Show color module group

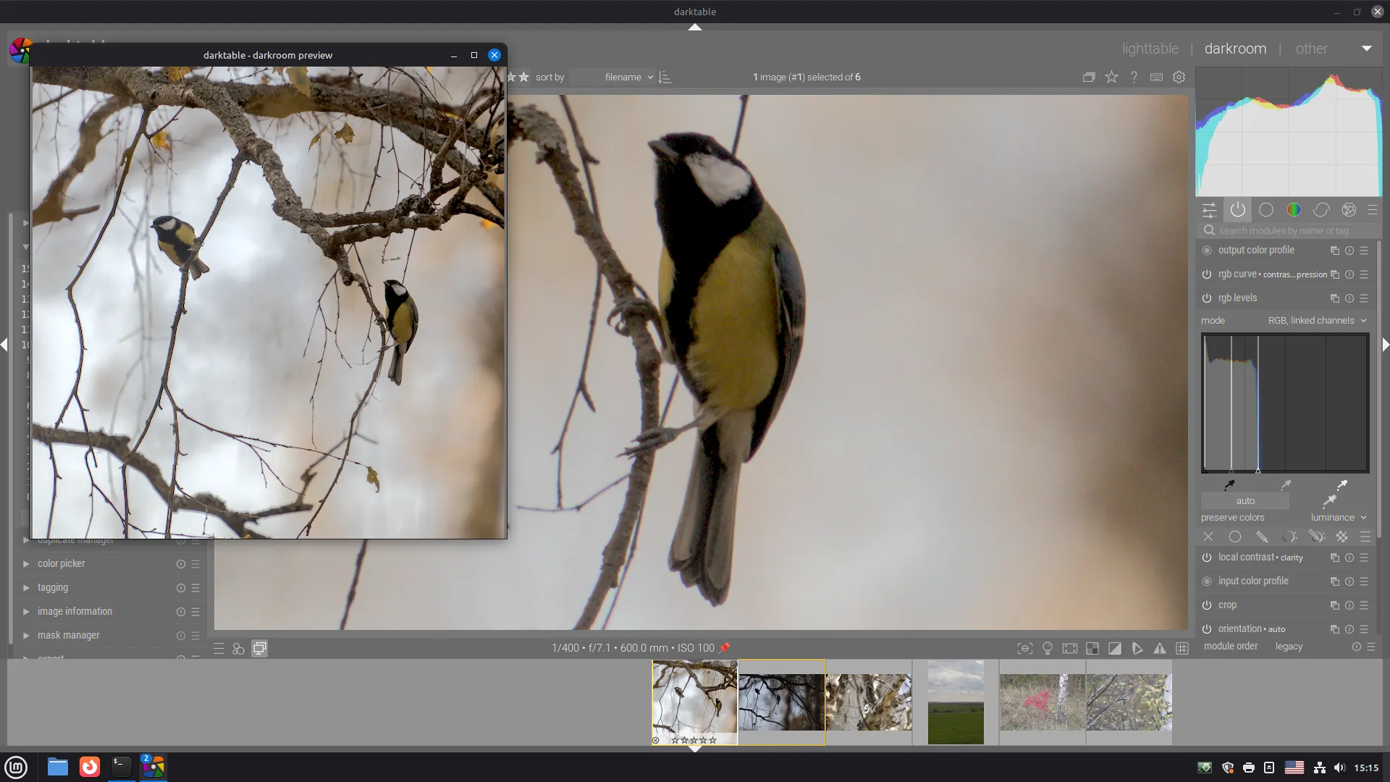[x=1294, y=210]
